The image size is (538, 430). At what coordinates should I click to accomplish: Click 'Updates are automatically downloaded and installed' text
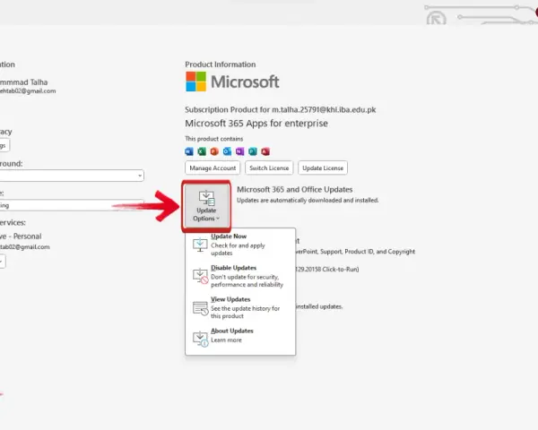point(308,201)
